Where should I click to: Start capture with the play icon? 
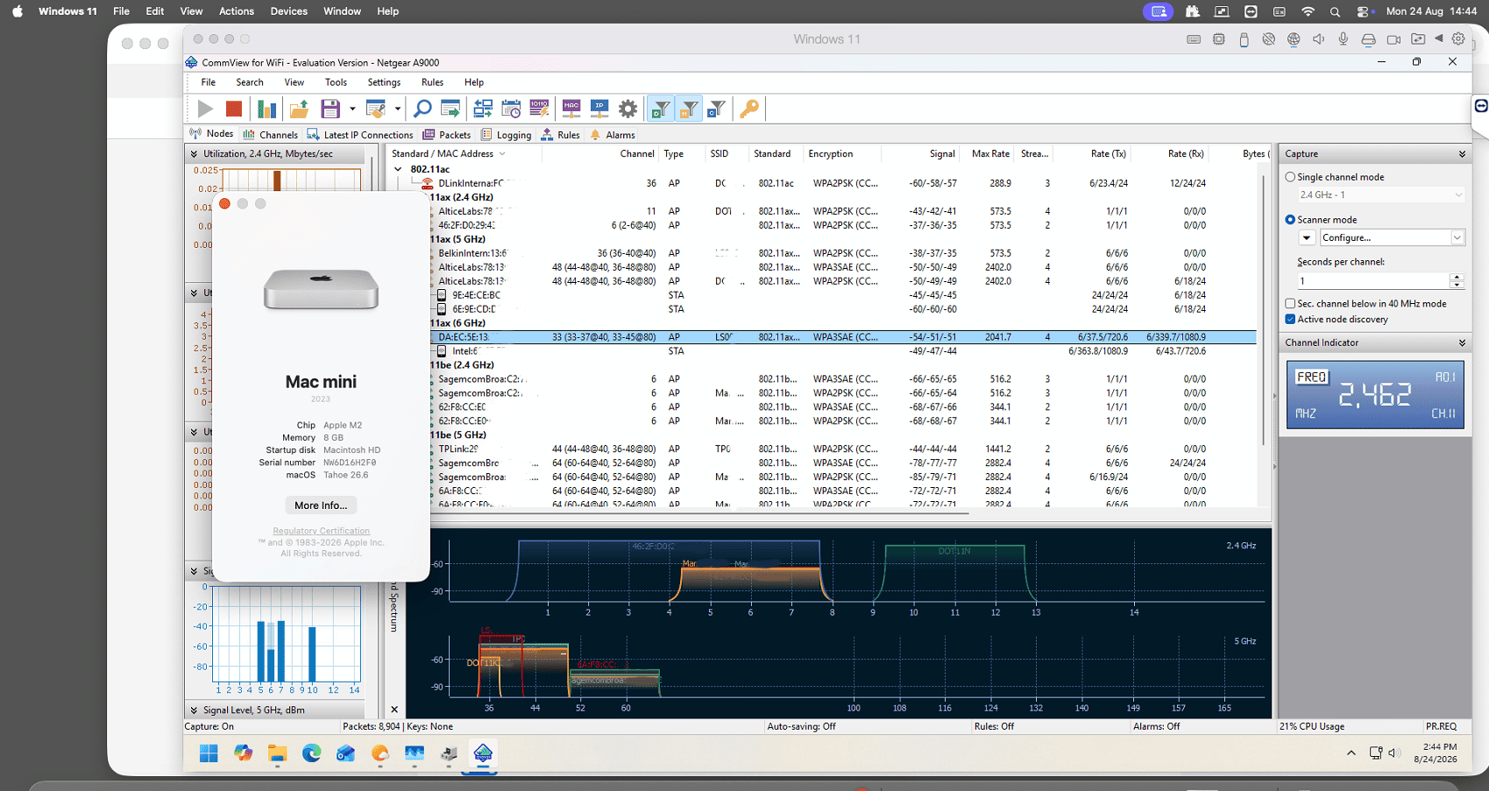coord(205,109)
